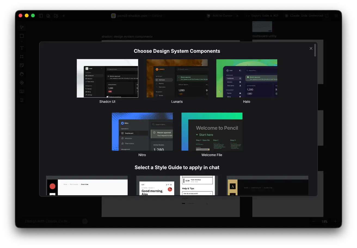Select the gold 'A' logo style guide
Image resolution: width=357 pixels, height=248 pixels.
[267, 185]
